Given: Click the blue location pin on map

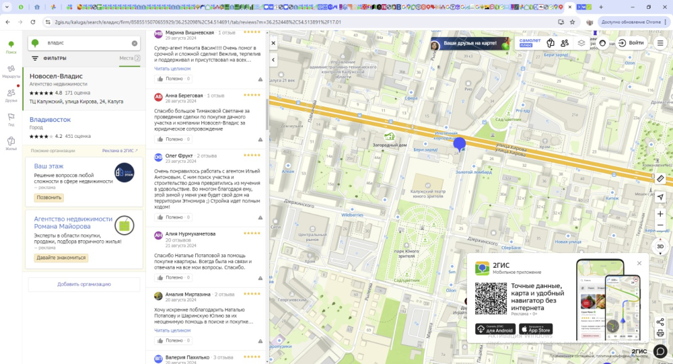Looking at the screenshot, I should tap(459, 144).
